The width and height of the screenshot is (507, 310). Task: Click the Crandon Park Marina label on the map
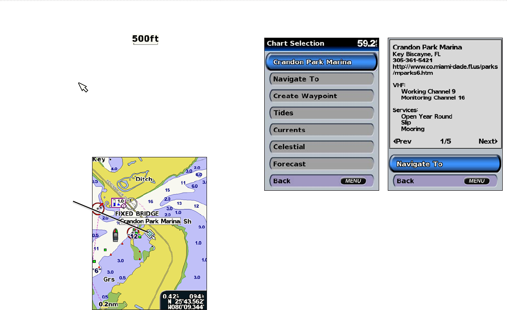tap(150, 221)
